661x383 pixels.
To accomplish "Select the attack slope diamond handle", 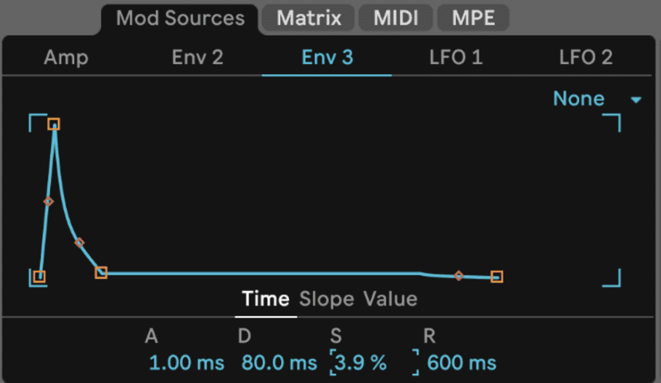I will click(49, 202).
